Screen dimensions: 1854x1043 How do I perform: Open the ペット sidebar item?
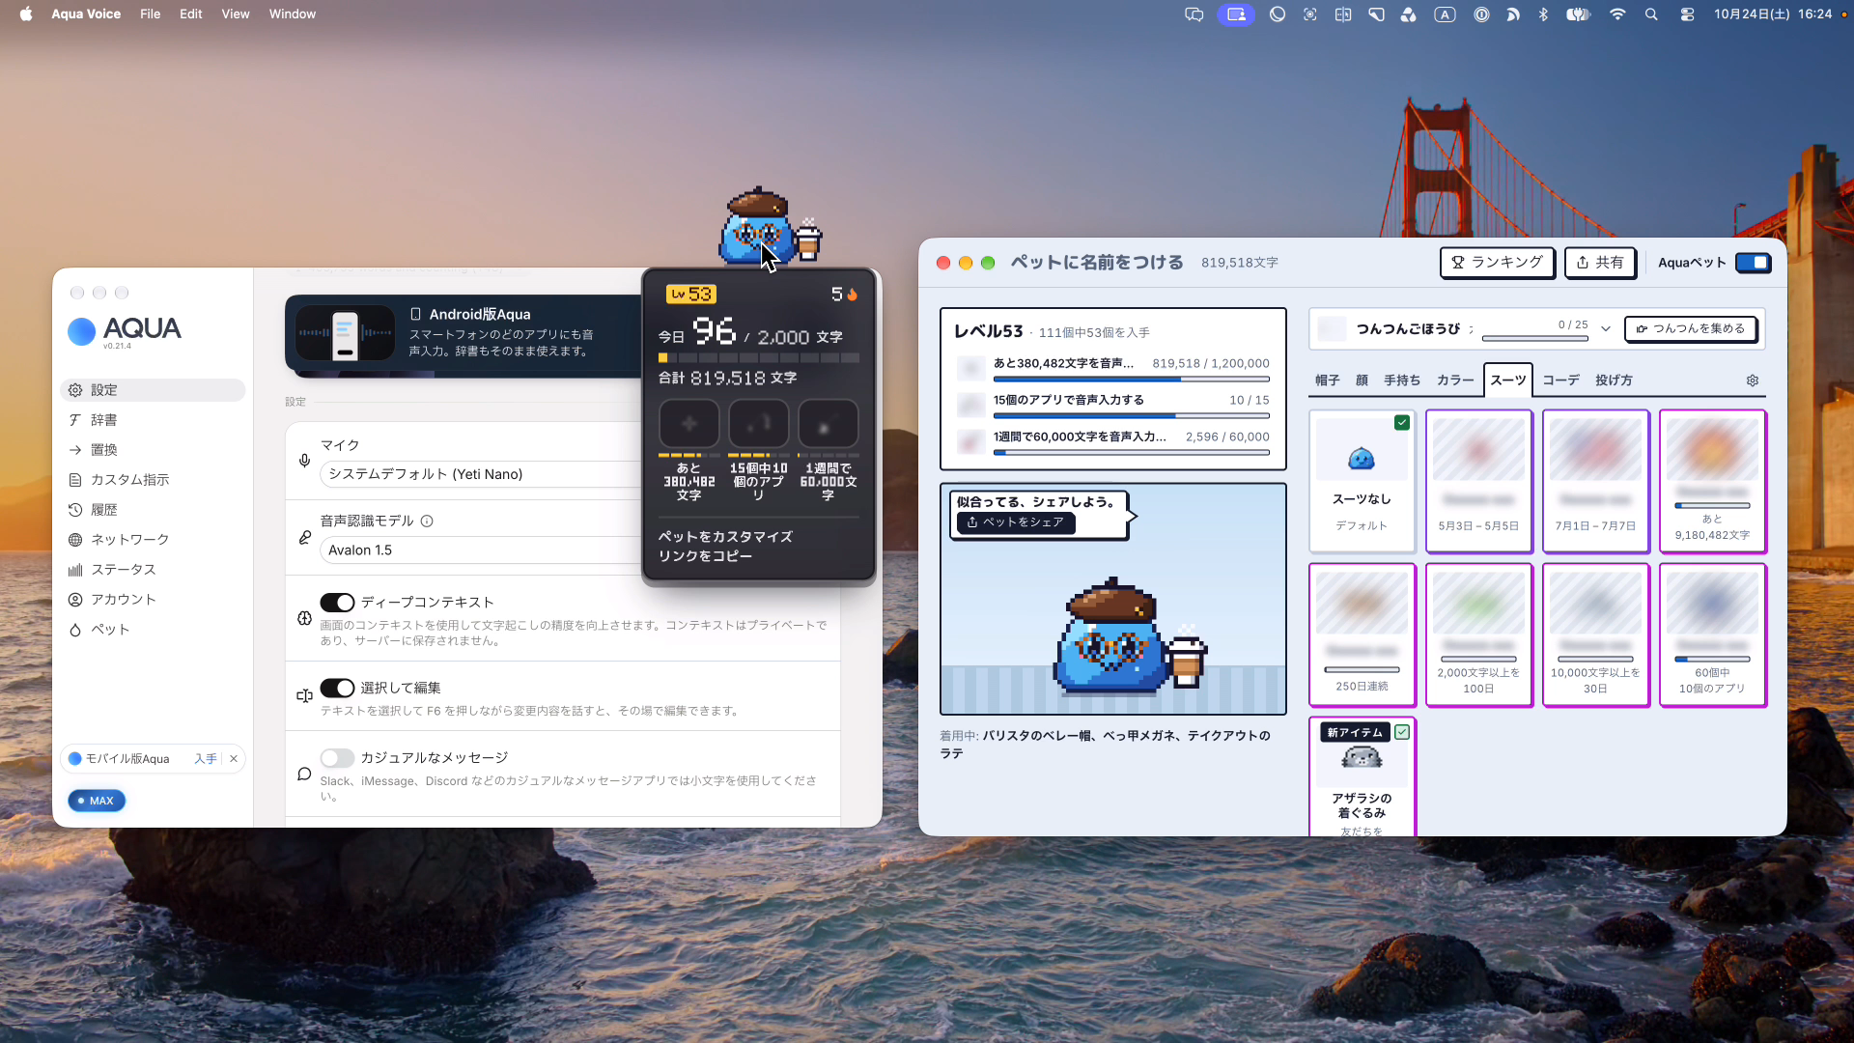pos(153,630)
